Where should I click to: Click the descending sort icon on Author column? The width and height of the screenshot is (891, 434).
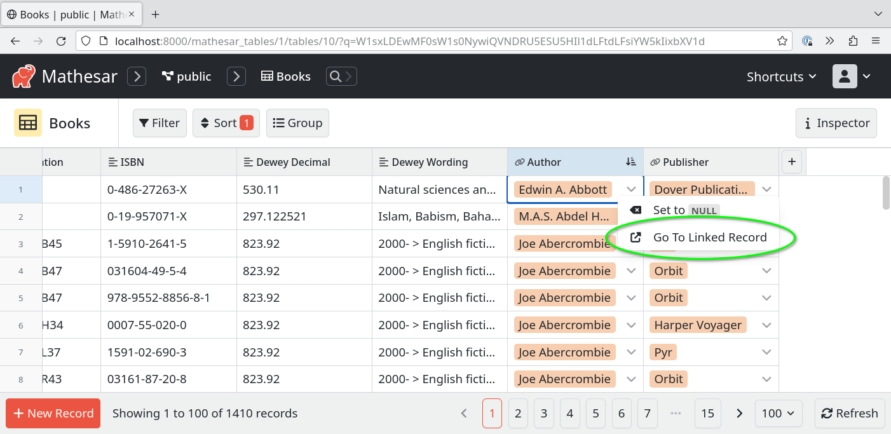[x=630, y=161]
